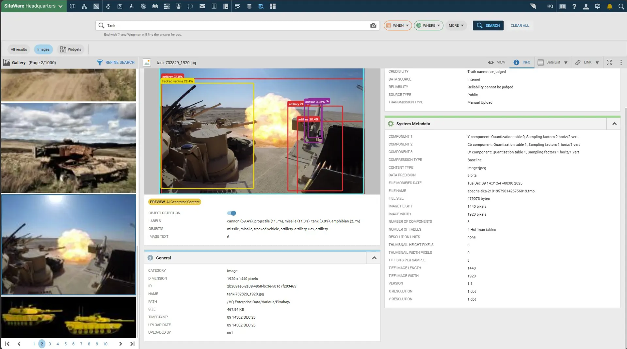627x349 pixels.
Task: Open the yellow notifications bell
Action: pyautogui.click(x=609, y=7)
